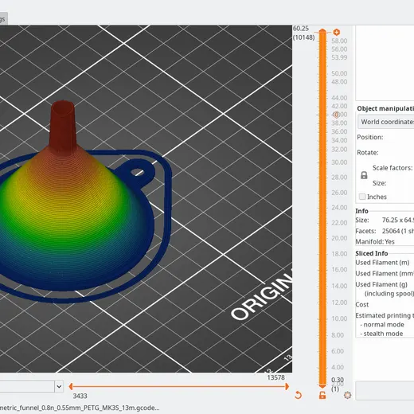This screenshot has width=414, height=414.
Task: Click the Manifold: Yes info line
Action: pos(375,241)
